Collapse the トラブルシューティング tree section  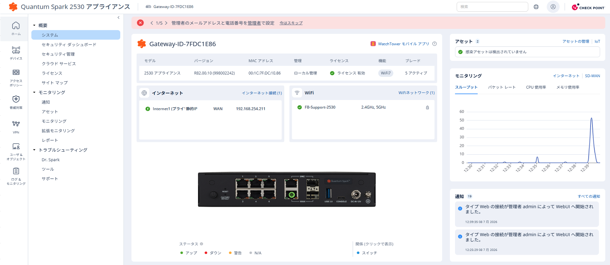34,150
